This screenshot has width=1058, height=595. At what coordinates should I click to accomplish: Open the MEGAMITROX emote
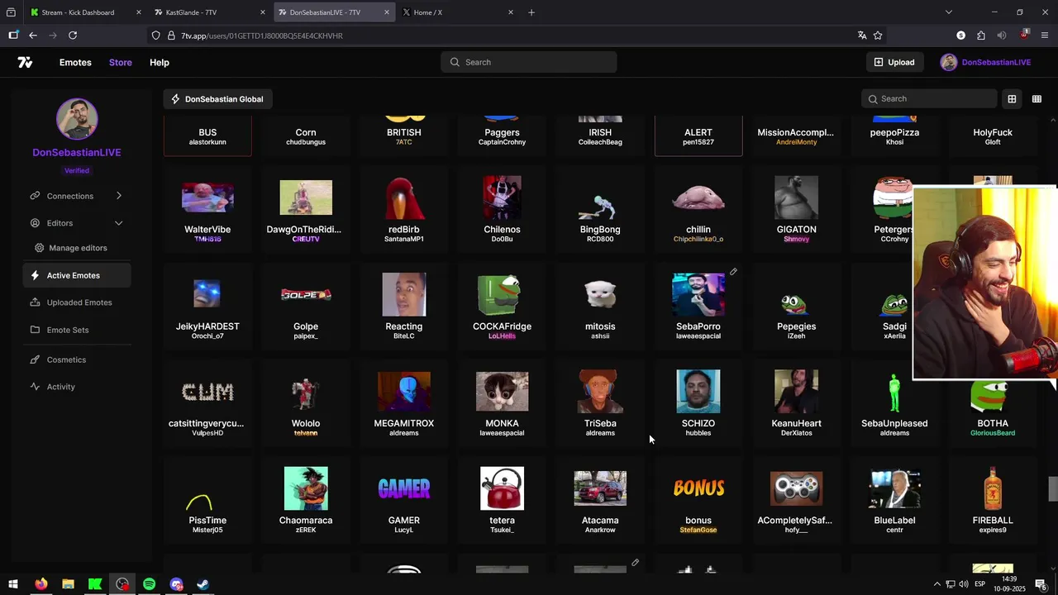404,403
